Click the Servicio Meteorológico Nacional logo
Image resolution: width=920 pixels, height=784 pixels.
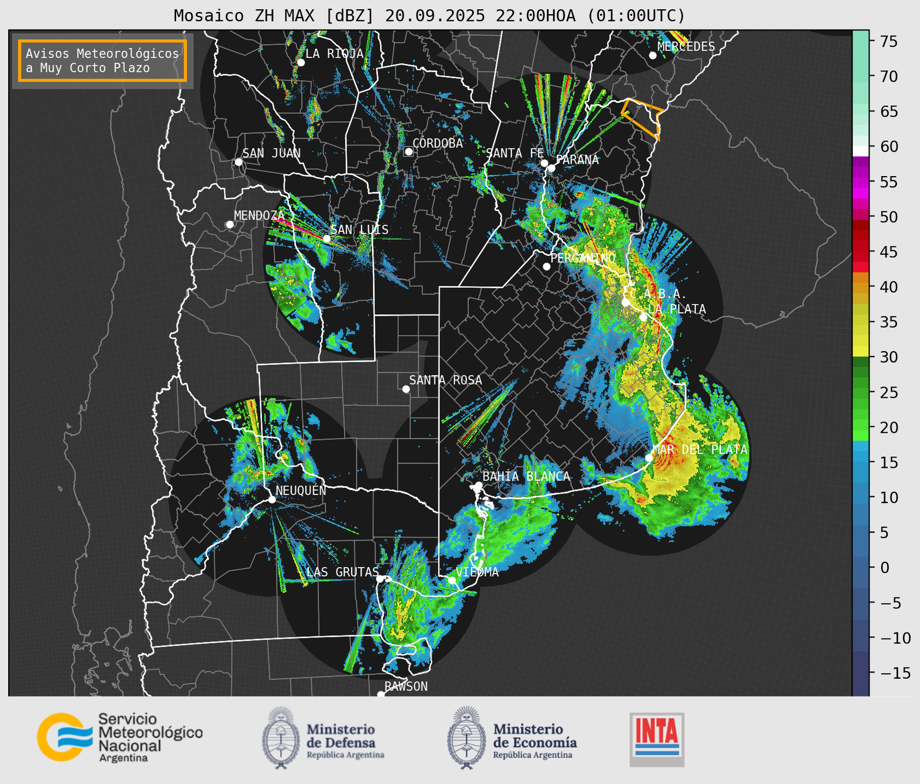[119, 737]
